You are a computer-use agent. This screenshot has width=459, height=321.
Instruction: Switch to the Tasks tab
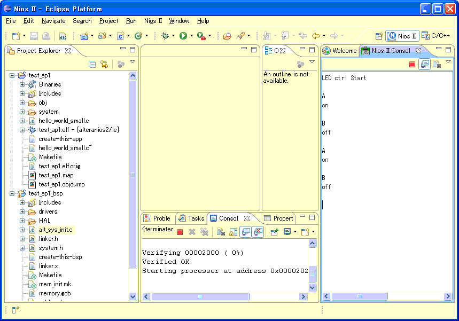tap(191, 218)
